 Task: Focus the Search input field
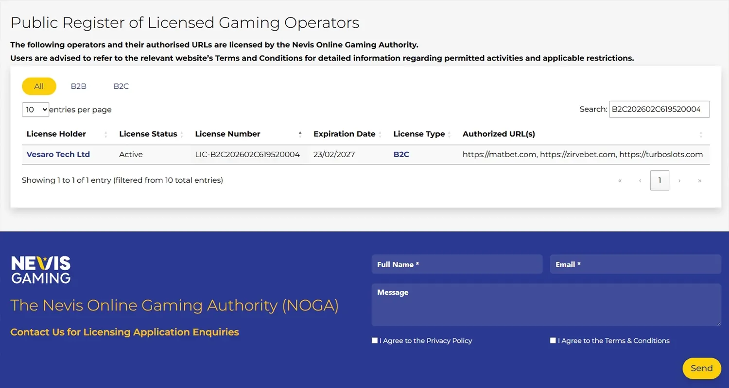(x=659, y=109)
